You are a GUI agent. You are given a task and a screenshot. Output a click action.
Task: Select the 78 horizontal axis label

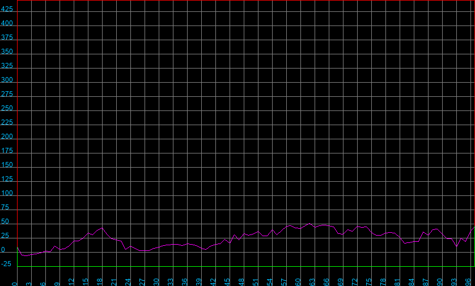[x=383, y=282]
